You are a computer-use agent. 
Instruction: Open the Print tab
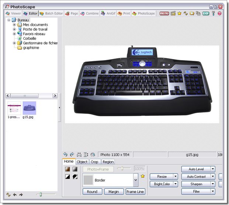pyautogui.click(x=124, y=13)
